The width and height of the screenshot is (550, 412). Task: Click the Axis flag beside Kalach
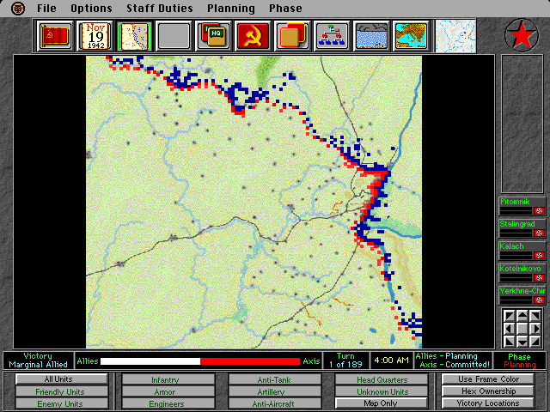click(539, 256)
